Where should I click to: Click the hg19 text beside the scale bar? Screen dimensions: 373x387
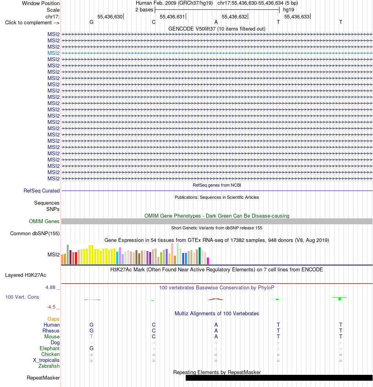click(289, 10)
